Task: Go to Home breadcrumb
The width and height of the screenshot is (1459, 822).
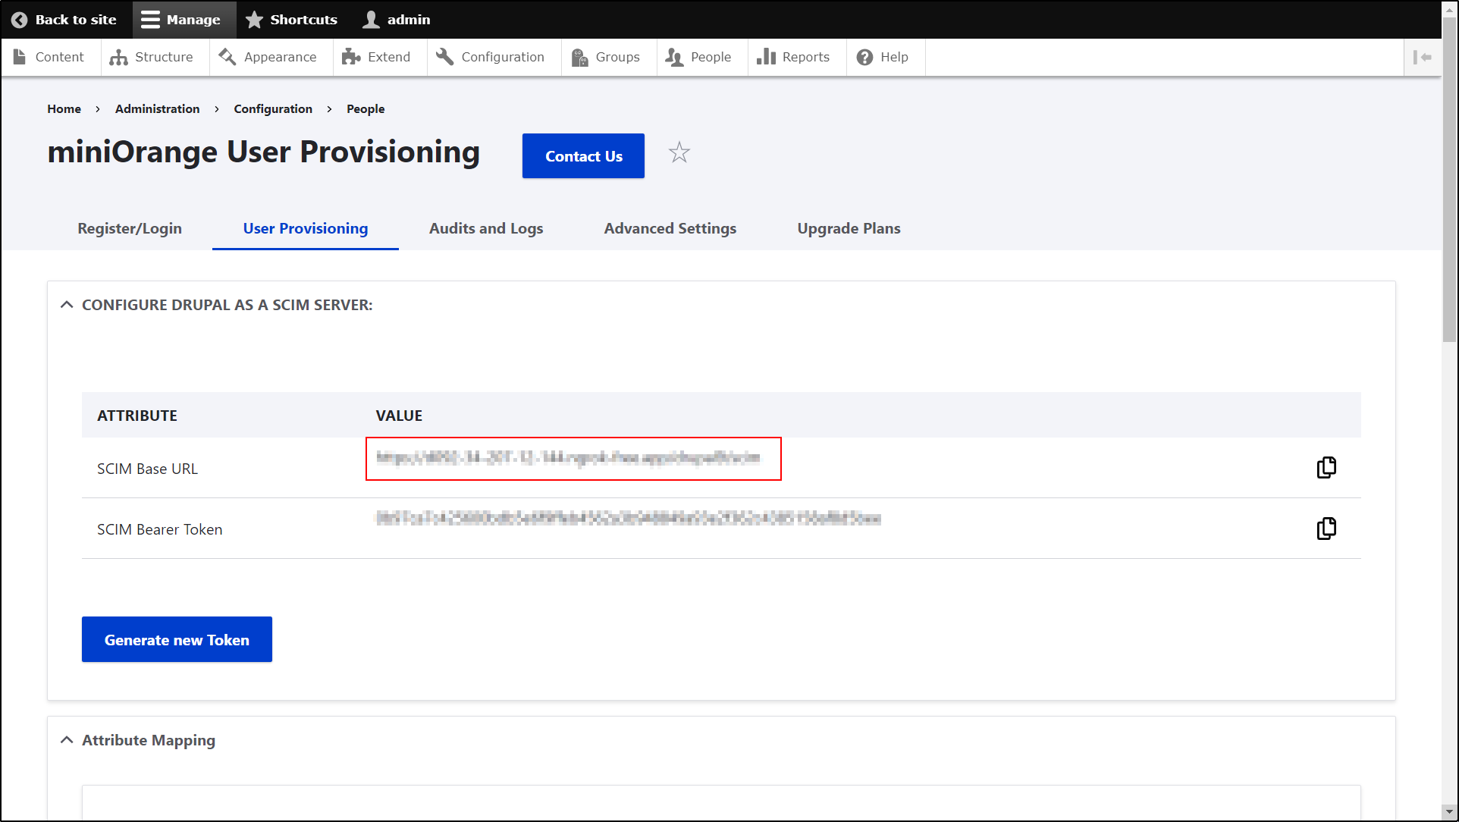Action: point(64,109)
